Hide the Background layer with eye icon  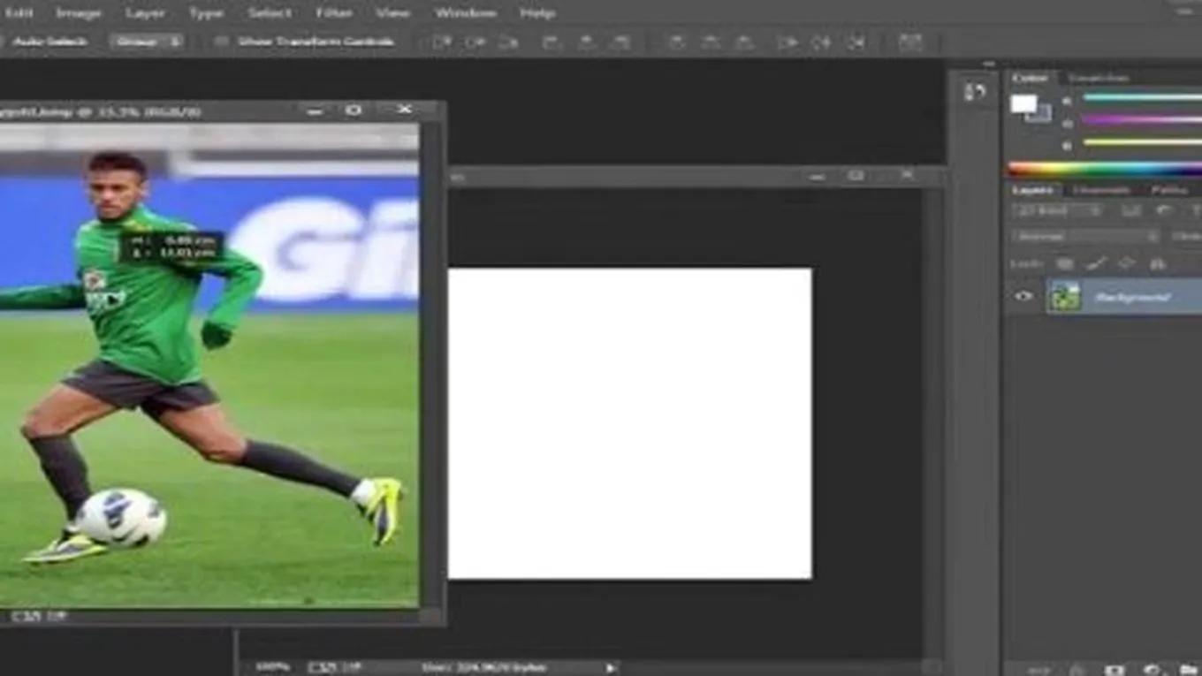pyautogui.click(x=1023, y=297)
